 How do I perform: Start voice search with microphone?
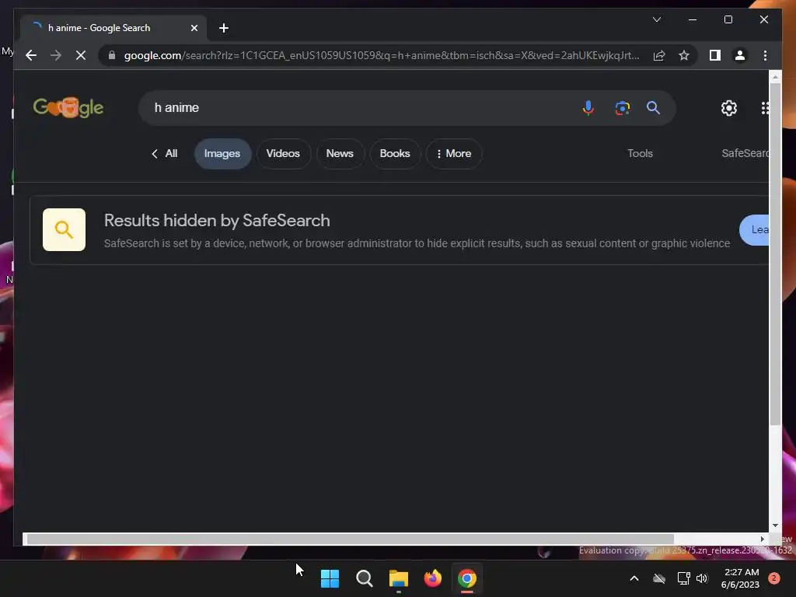click(588, 107)
